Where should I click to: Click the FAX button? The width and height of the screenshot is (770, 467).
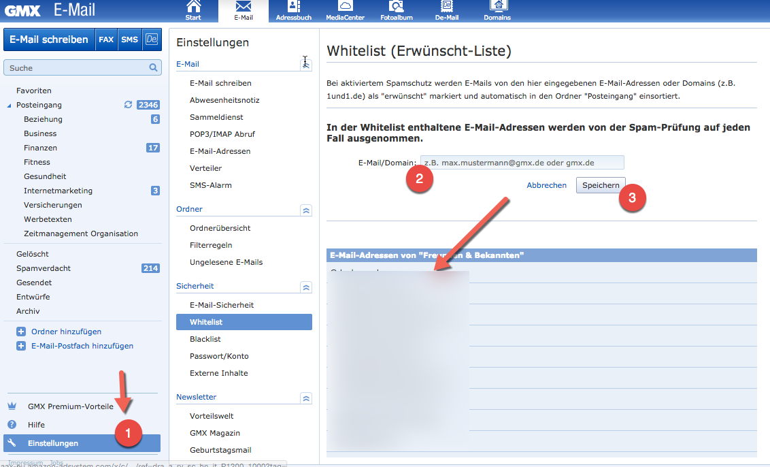106,39
